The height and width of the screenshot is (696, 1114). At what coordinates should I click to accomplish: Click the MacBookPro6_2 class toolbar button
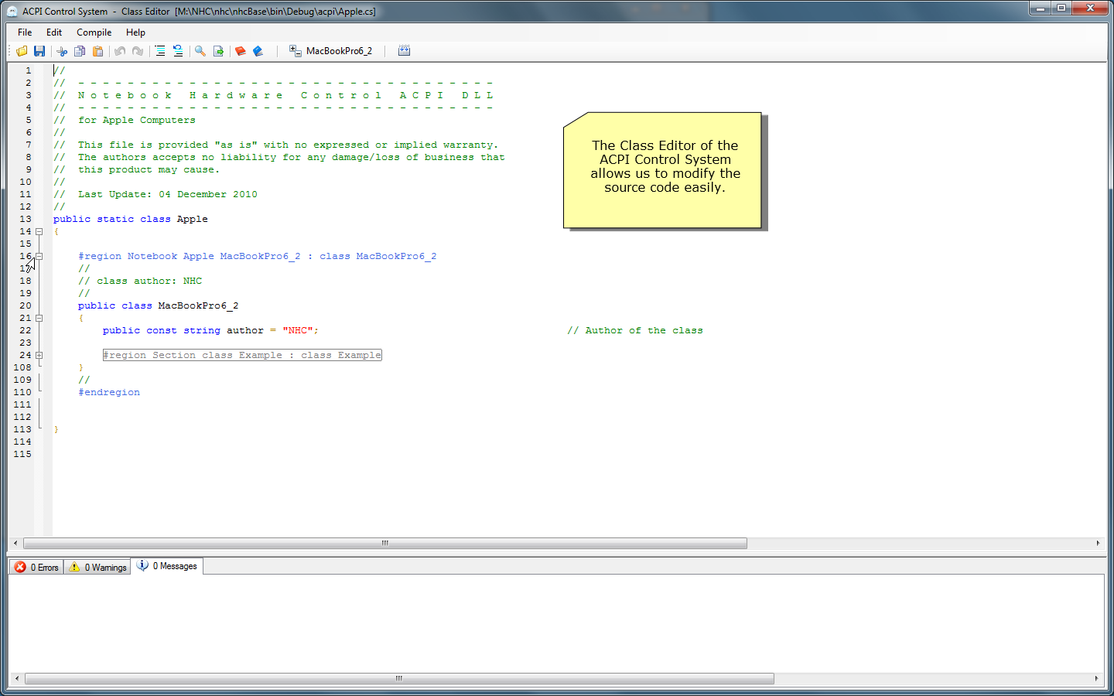[x=331, y=51]
